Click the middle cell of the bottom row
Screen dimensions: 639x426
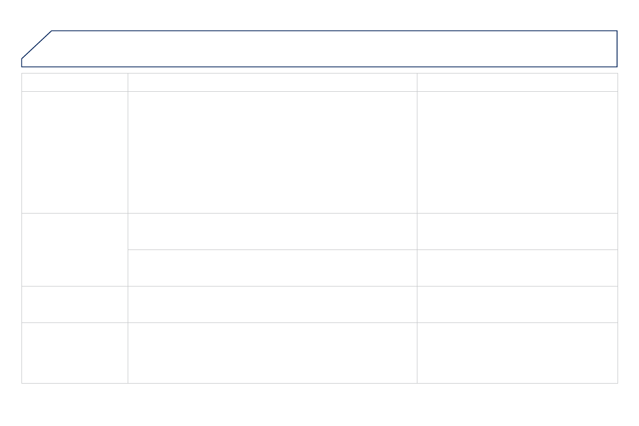tap(272, 352)
